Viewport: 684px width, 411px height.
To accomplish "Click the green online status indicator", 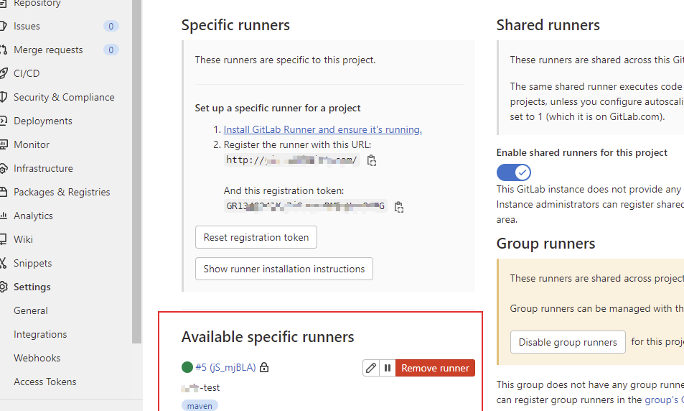I will [x=187, y=368].
